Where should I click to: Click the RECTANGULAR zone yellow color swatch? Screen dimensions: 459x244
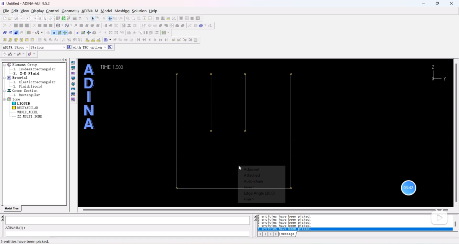coord(14,108)
